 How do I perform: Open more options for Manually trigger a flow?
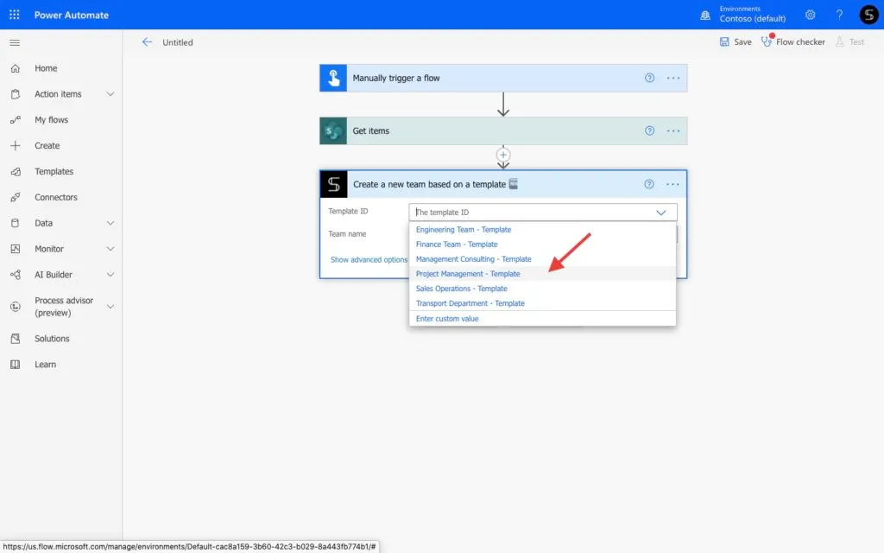pyautogui.click(x=673, y=78)
